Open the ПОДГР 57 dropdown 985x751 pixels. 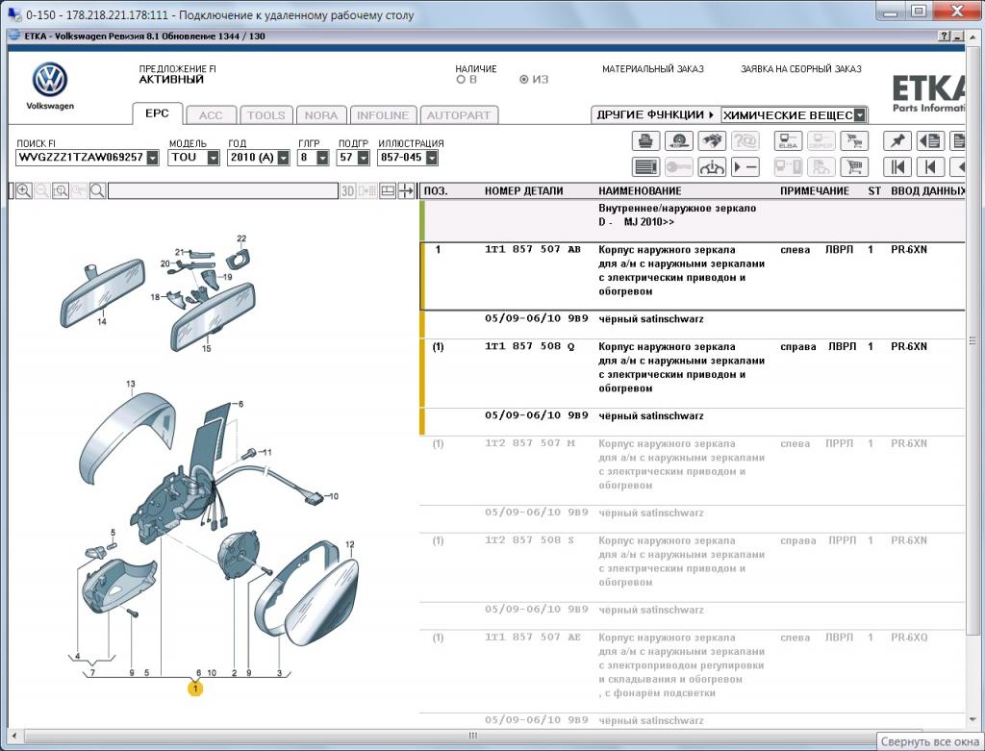tap(363, 158)
